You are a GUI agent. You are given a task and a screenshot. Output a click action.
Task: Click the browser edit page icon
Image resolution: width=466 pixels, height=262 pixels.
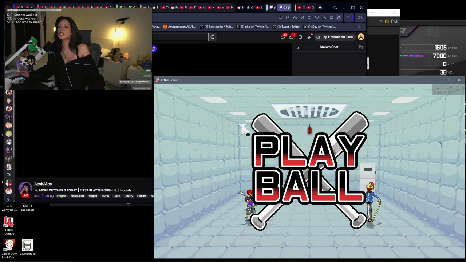tap(288, 17)
